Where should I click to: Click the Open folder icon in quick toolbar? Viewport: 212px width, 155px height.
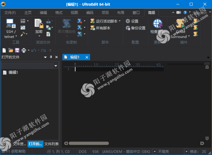click(x=11, y=50)
